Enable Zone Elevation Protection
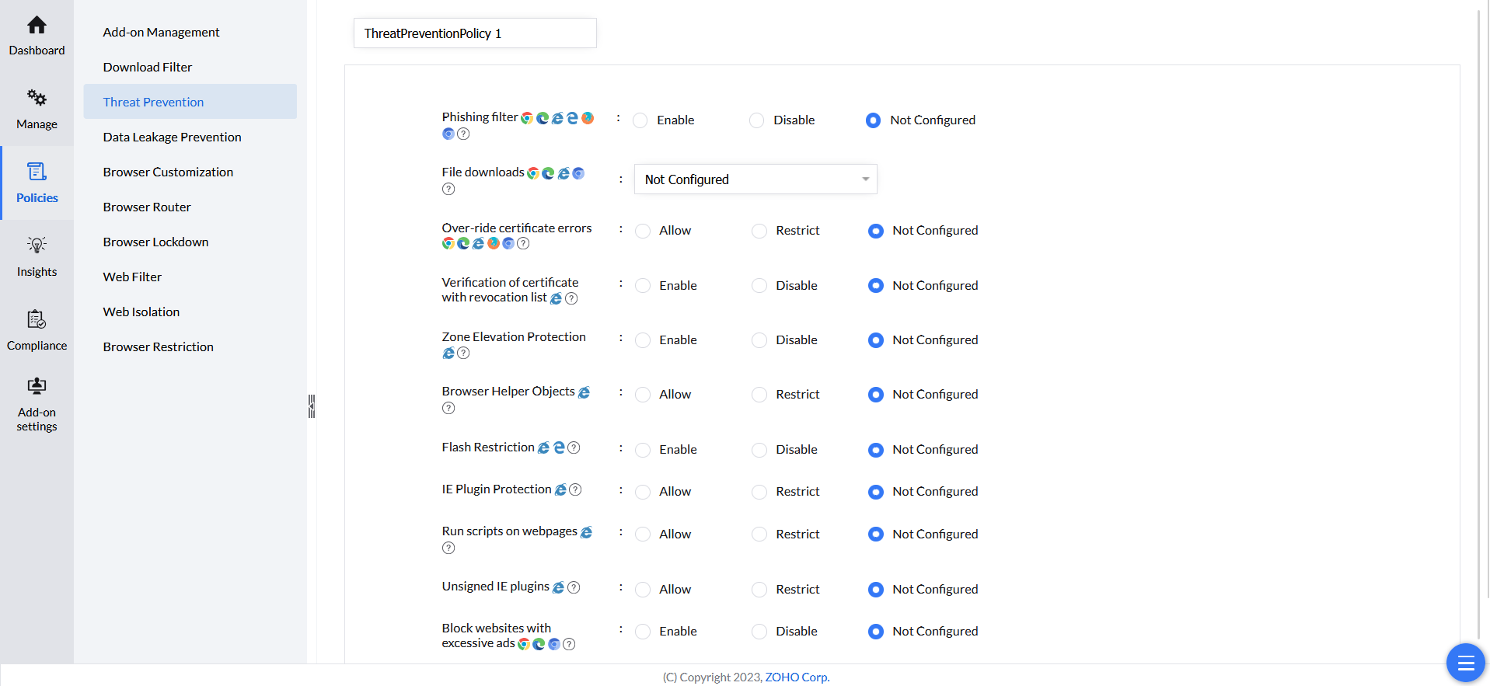This screenshot has width=1490, height=686. 643,340
